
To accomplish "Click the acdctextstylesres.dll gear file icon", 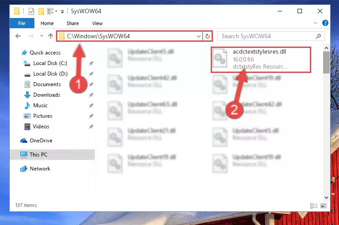I will [x=220, y=58].
